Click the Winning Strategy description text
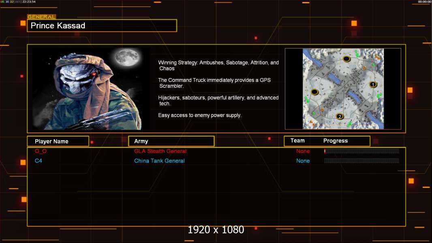Image resolution: width=432 pixels, height=243 pixels. (x=218, y=66)
